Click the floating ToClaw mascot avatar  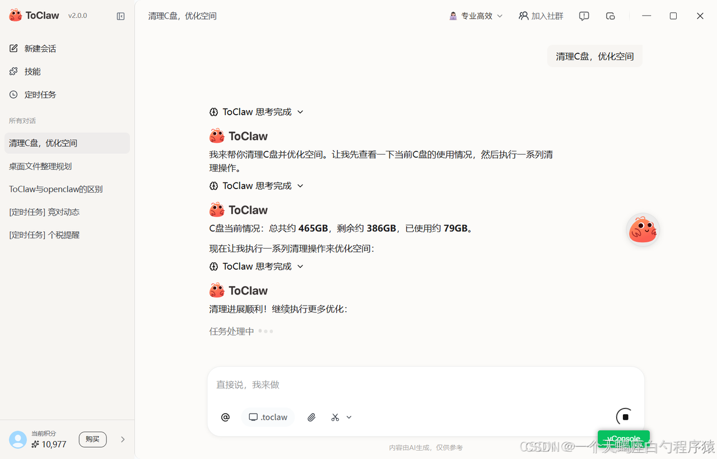642,229
